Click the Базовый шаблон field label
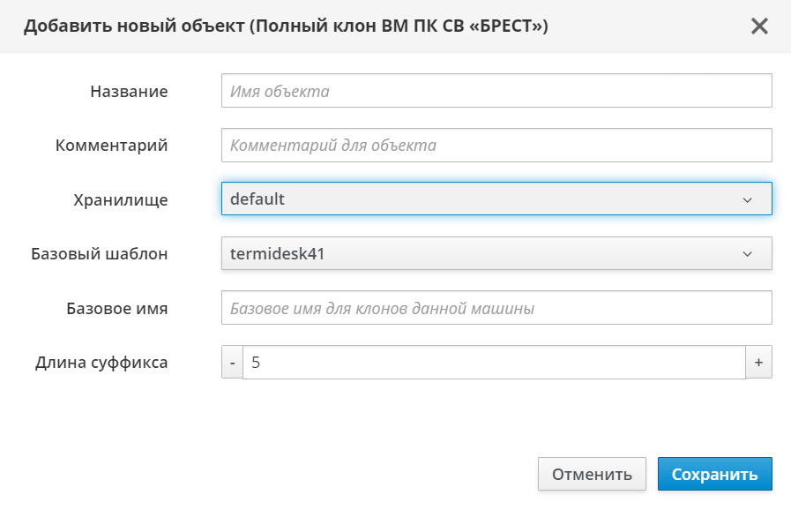 pyautogui.click(x=99, y=254)
